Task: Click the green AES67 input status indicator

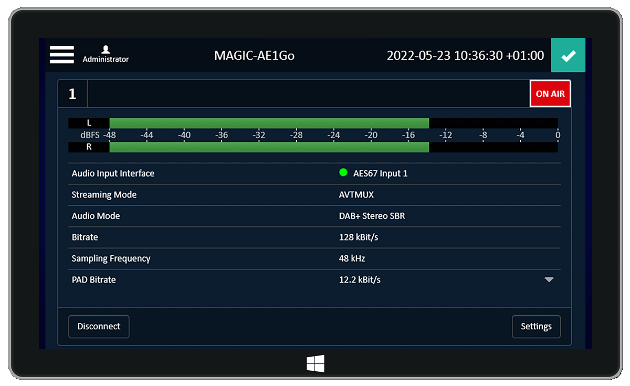Action: click(343, 173)
